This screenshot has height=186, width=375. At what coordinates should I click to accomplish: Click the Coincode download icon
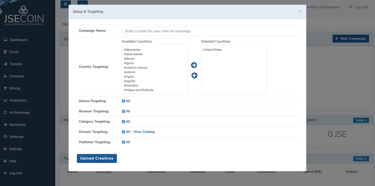tap(5, 76)
